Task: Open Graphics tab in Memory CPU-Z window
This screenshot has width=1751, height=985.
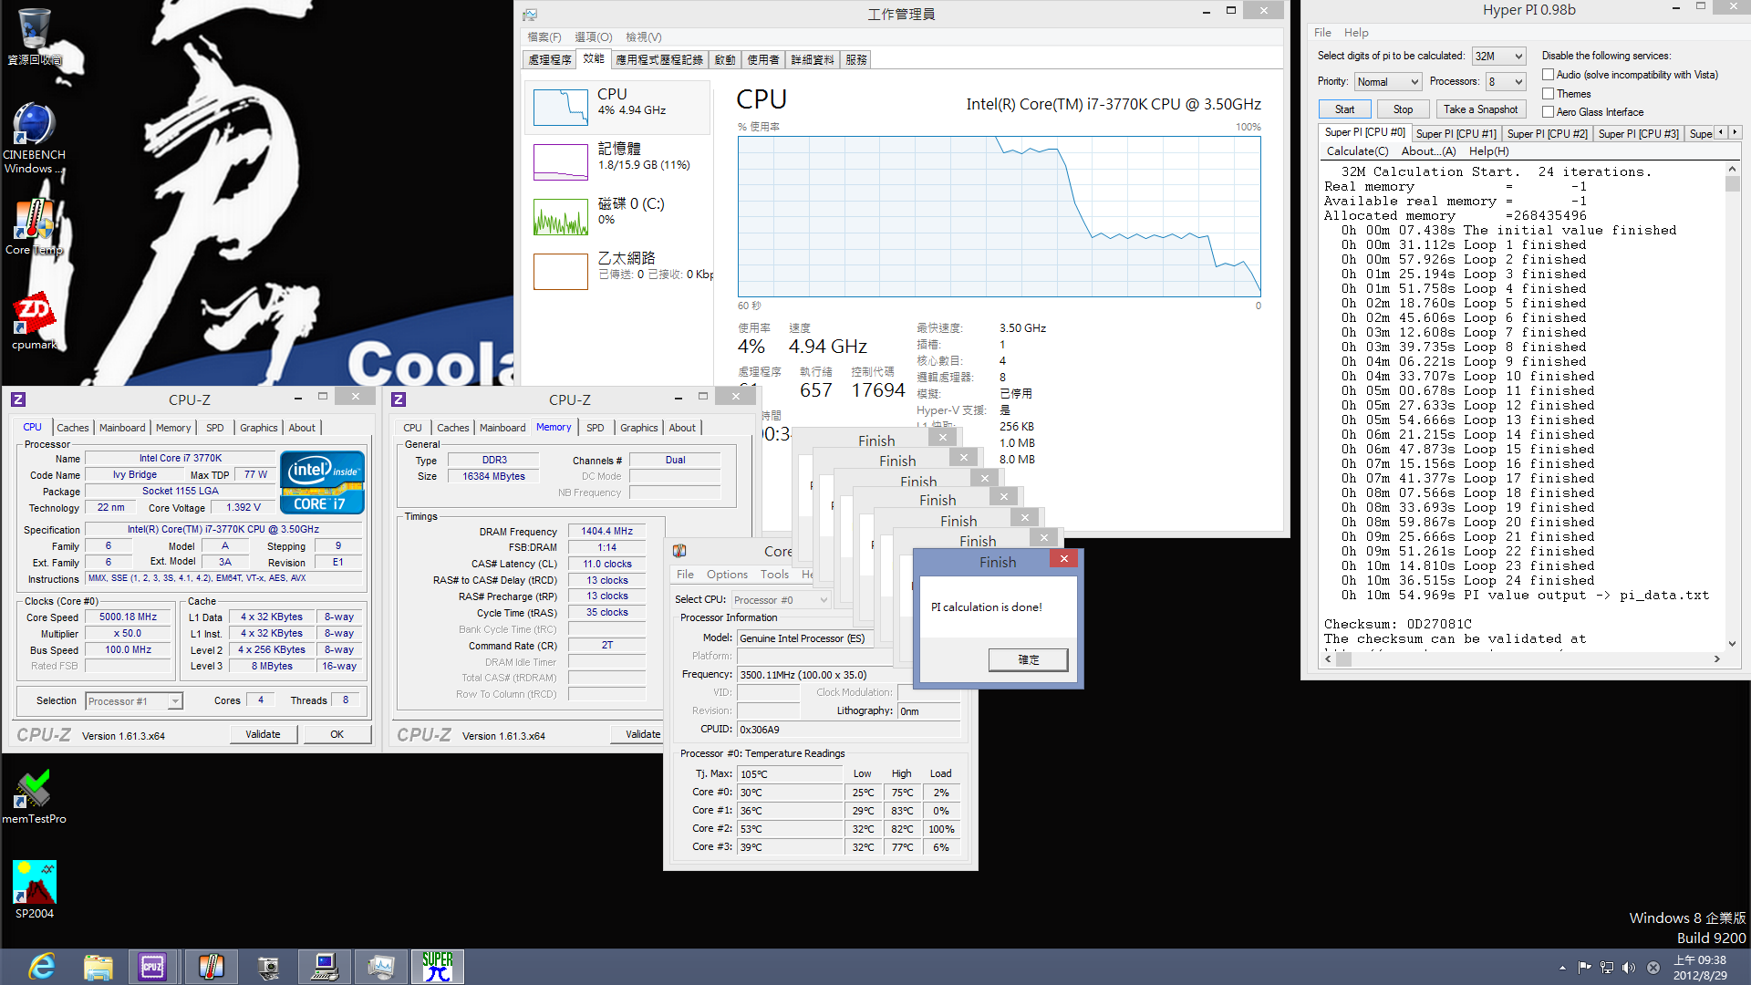Action: [x=638, y=428]
